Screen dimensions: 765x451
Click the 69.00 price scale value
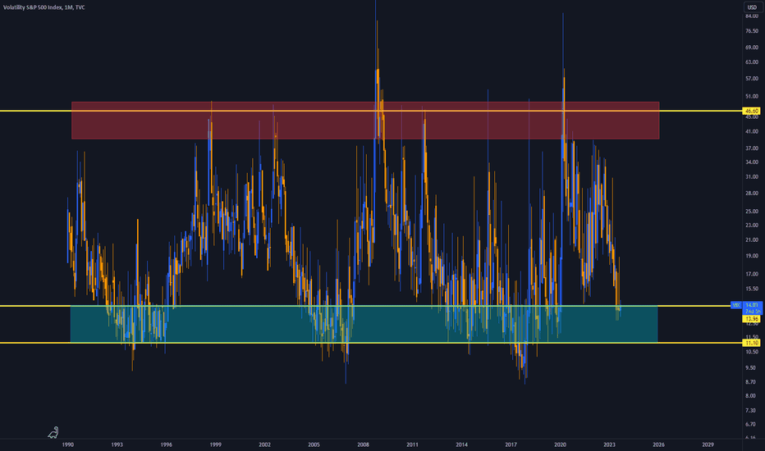point(752,48)
